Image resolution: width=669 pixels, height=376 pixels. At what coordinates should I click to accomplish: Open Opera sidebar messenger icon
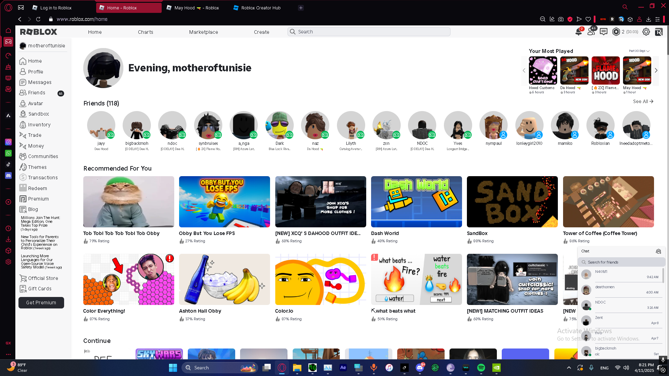8,142
